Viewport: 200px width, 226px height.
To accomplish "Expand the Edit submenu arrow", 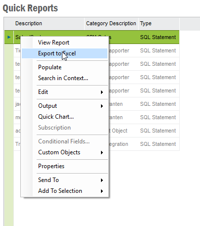I will 102,92.
